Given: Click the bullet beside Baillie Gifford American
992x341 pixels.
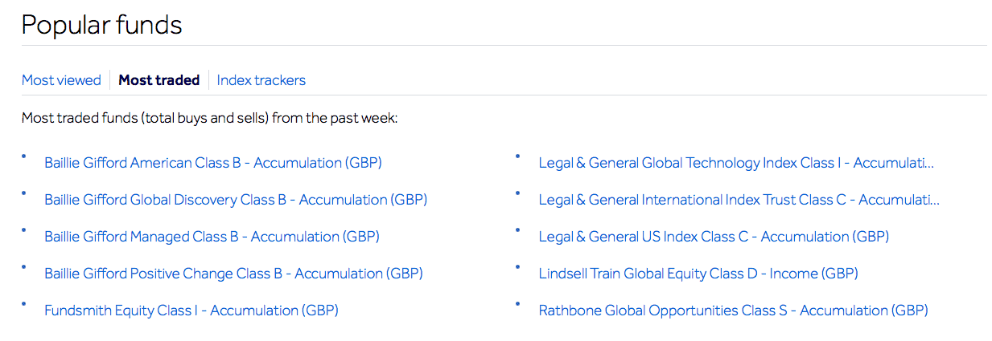Looking at the screenshot, I should [24, 156].
